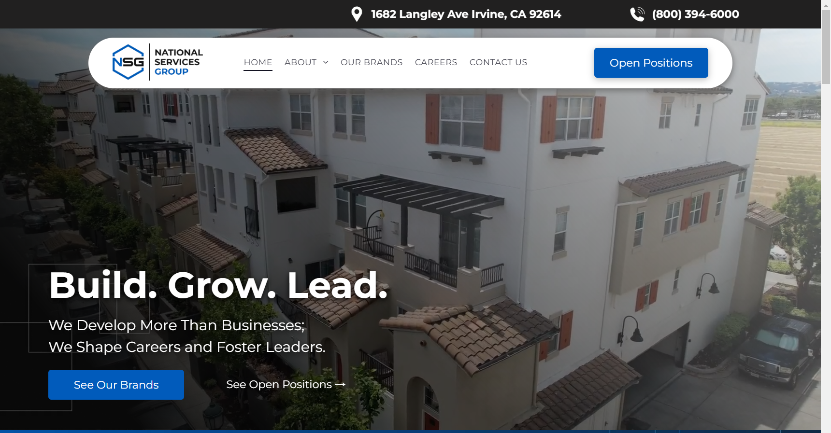Click the blue Open Positions button
Screen dimensions: 831x433
coord(651,63)
